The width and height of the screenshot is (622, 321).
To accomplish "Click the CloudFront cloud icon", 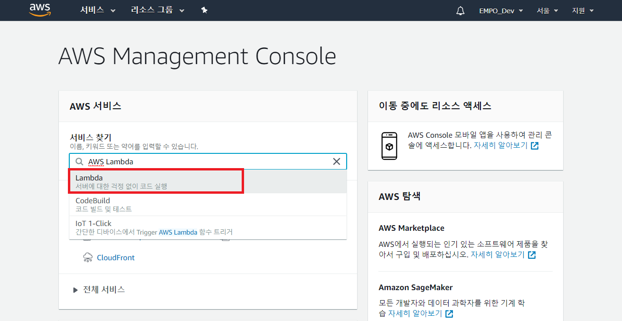I will click(x=88, y=257).
